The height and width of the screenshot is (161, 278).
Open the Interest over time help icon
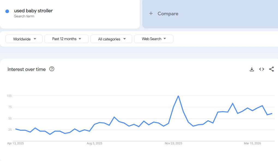[x=52, y=69]
